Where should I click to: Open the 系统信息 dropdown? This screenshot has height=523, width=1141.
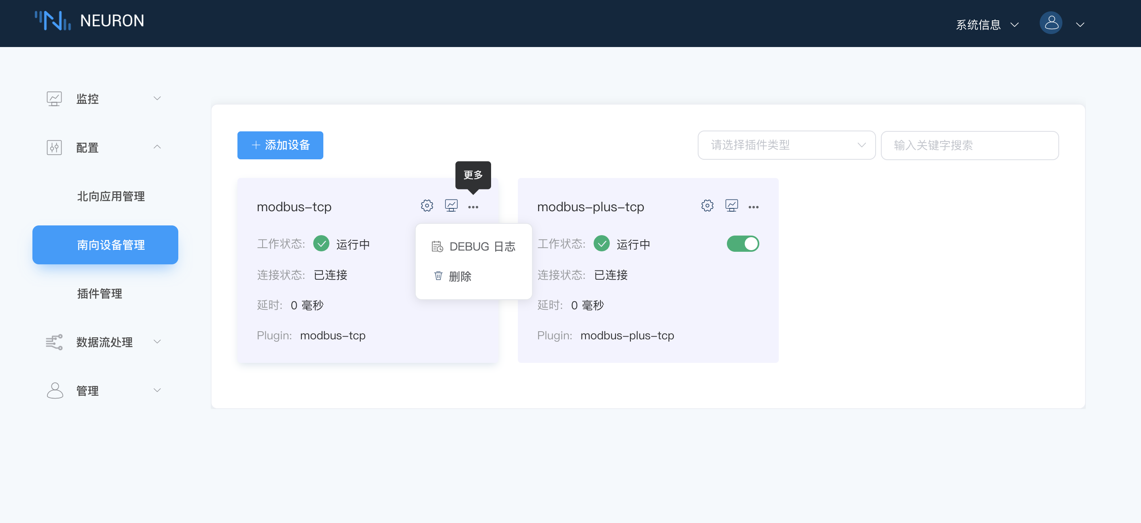[x=987, y=25]
